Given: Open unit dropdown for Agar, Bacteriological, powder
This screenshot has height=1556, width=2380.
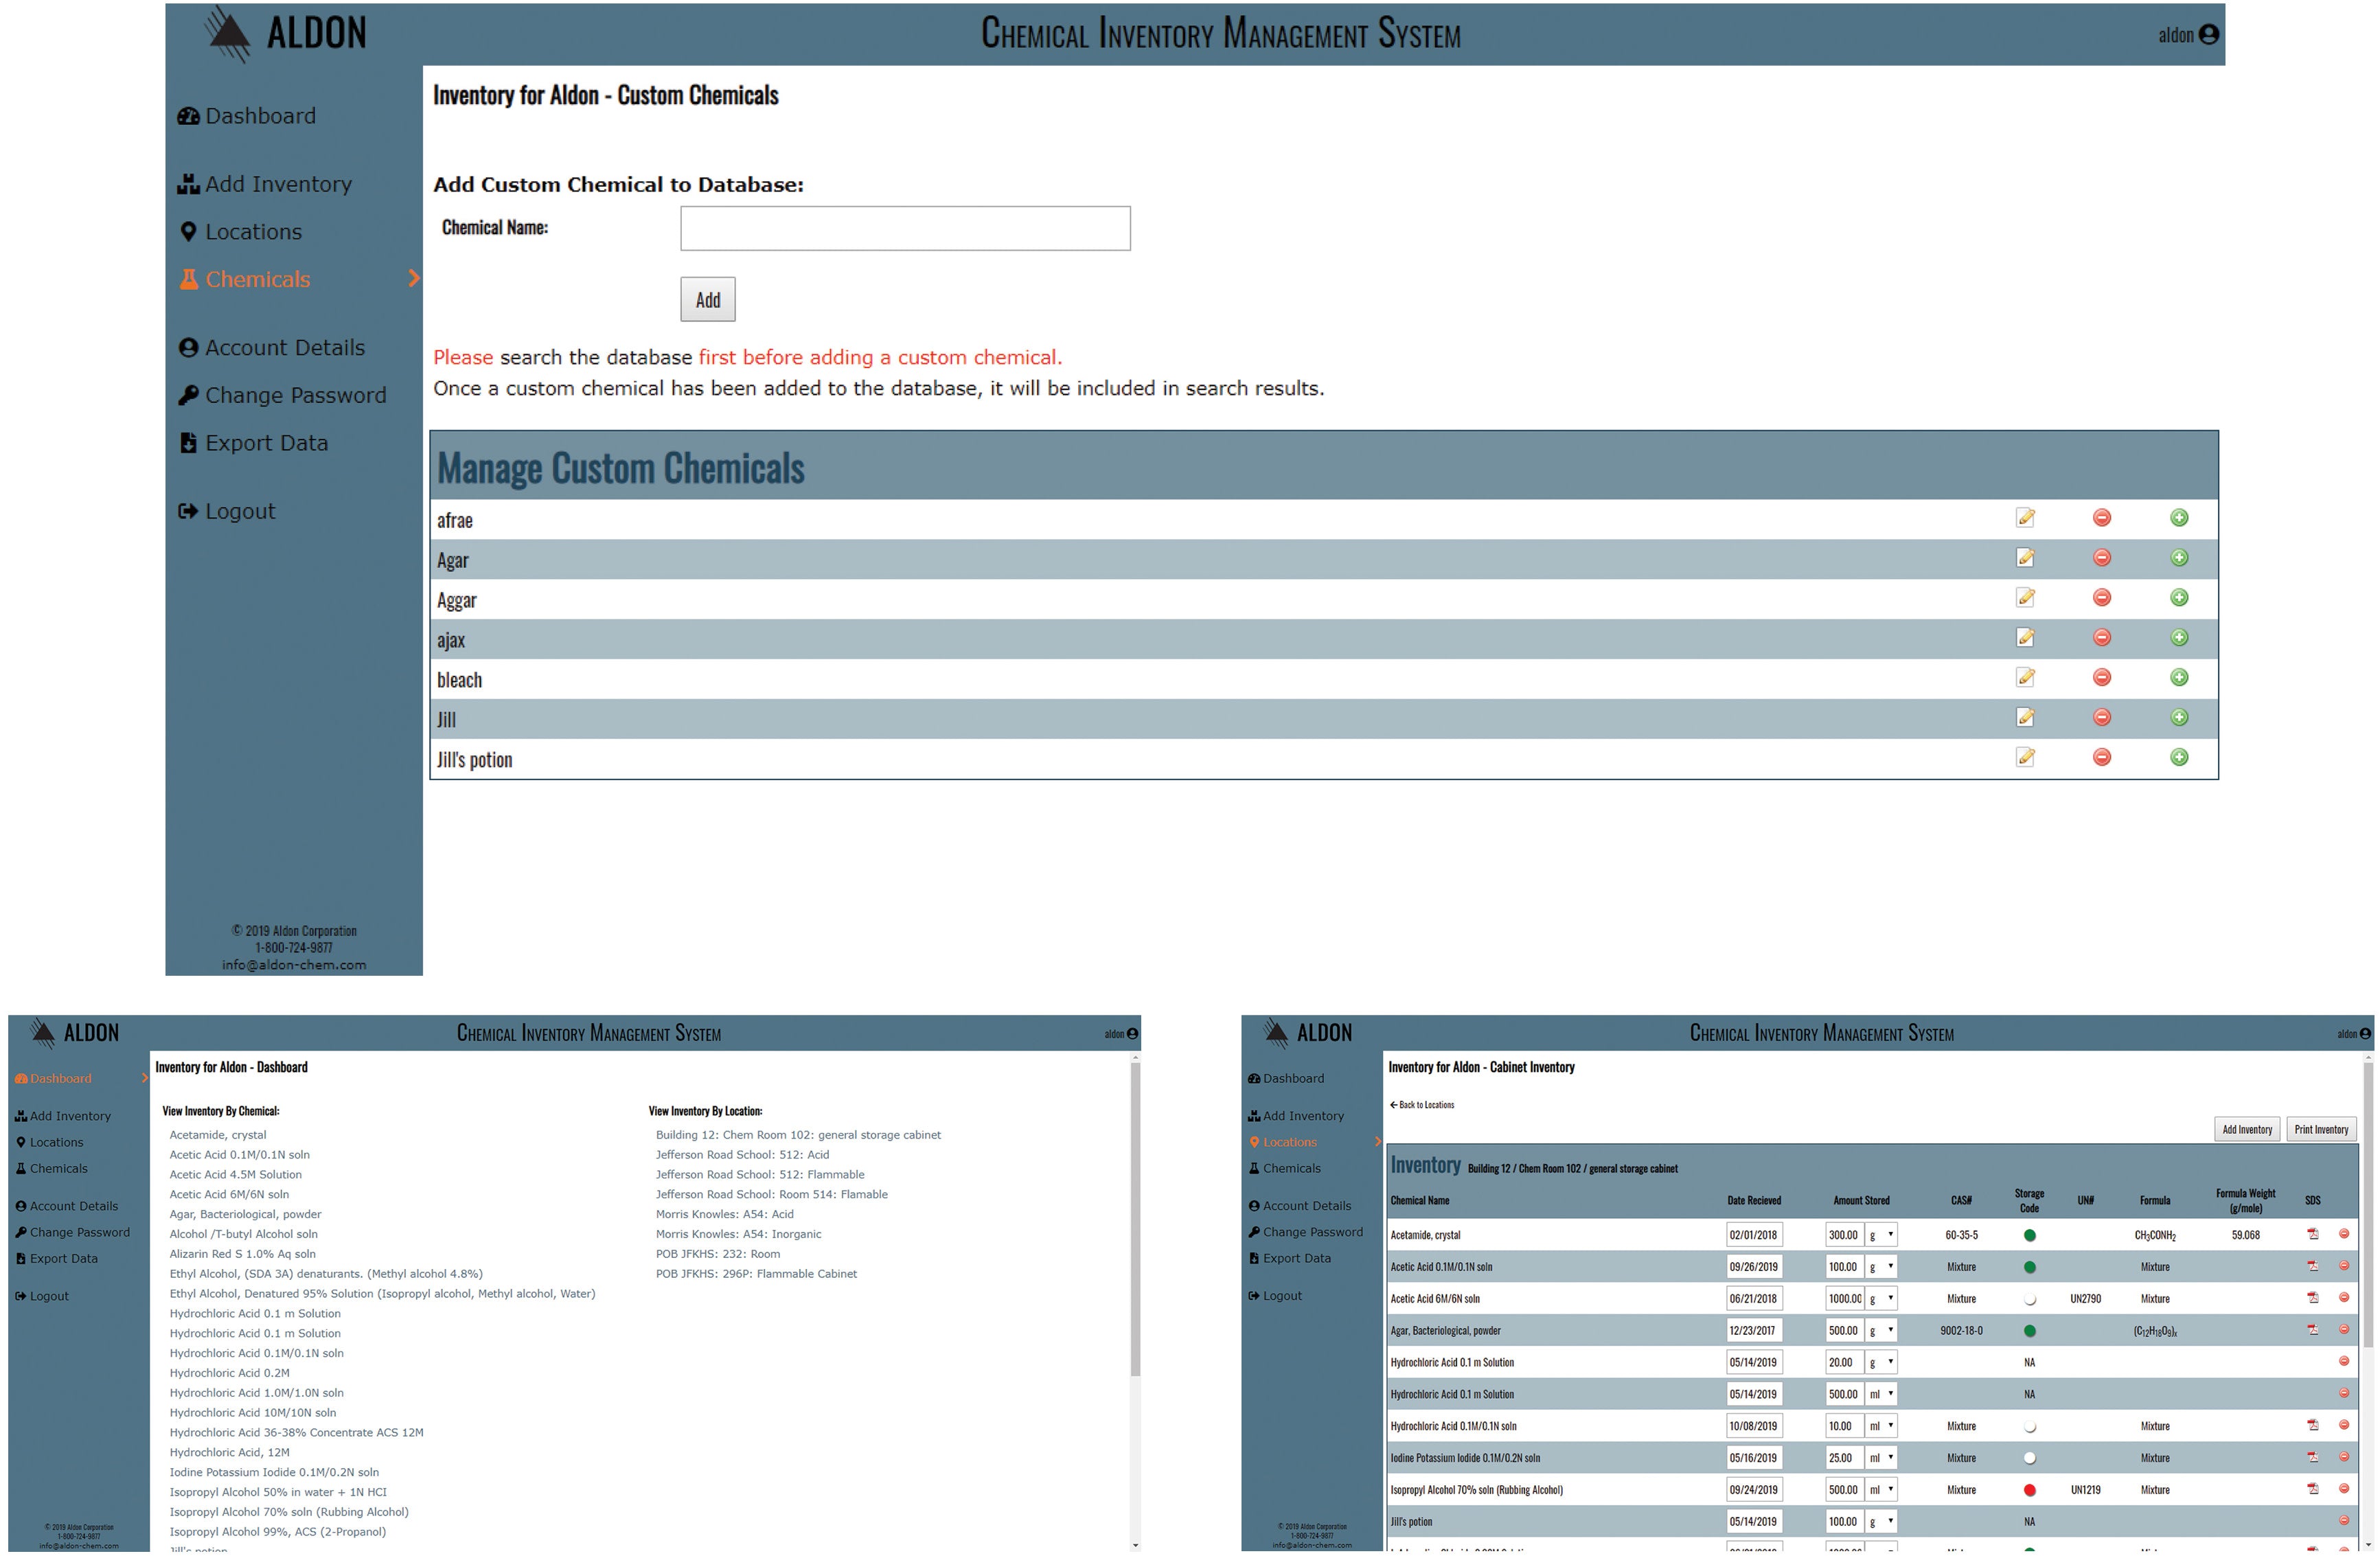Looking at the screenshot, I should point(1881,1331).
